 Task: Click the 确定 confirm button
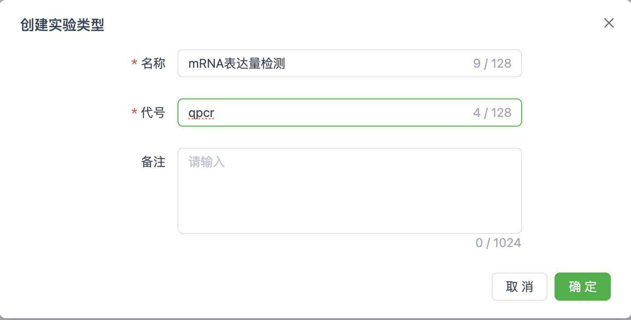point(582,287)
